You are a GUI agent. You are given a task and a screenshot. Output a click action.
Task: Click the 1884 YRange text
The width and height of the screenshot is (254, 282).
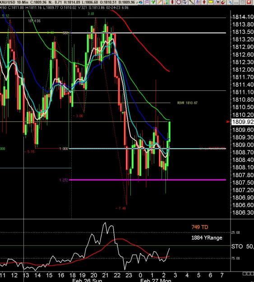click(207, 238)
